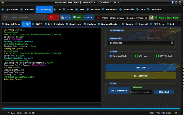The image size is (184, 115).
Task: Switch to the Android brand tab
Action: point(27,9)
